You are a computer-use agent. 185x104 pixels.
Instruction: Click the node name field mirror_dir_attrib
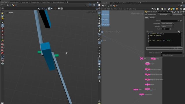[164, 12]
